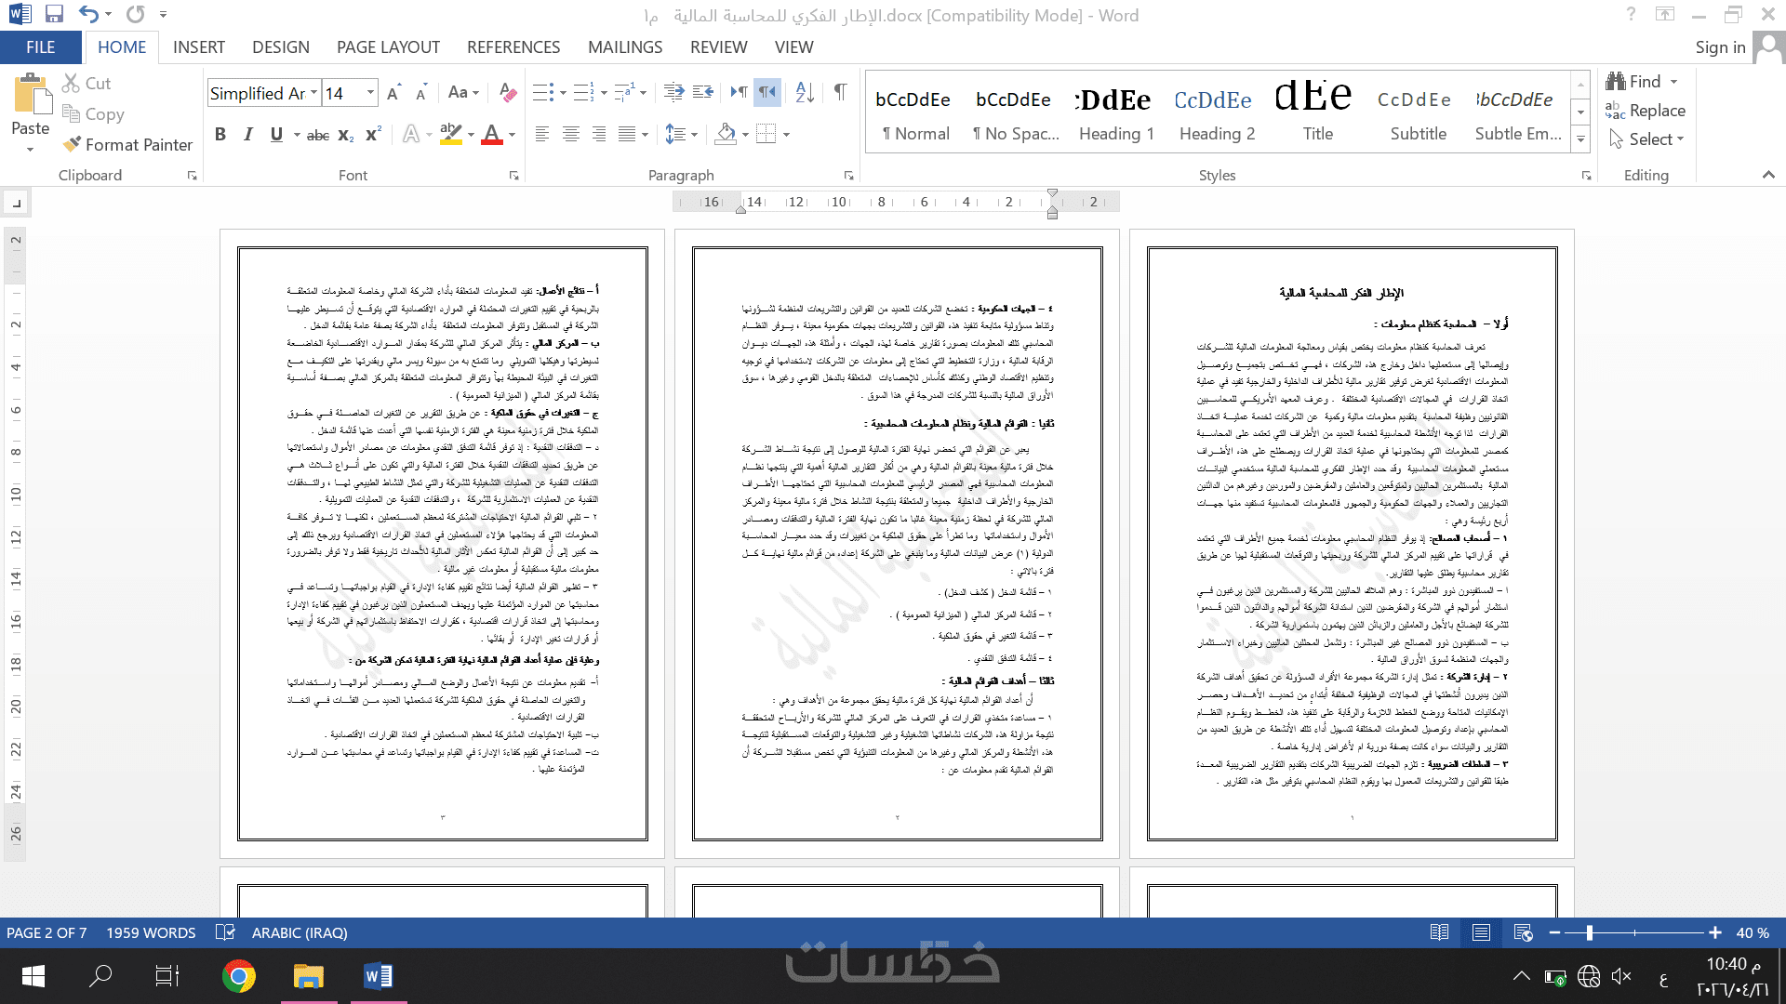
Task: Click the Center alignment icon
Action: 570,134
